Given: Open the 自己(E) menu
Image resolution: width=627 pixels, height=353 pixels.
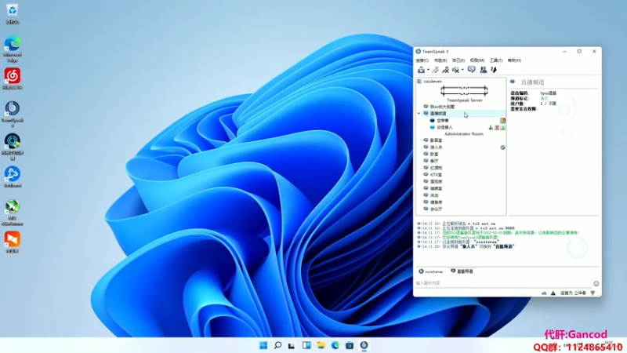Looking at the screenshot, I should pos(458,60).
